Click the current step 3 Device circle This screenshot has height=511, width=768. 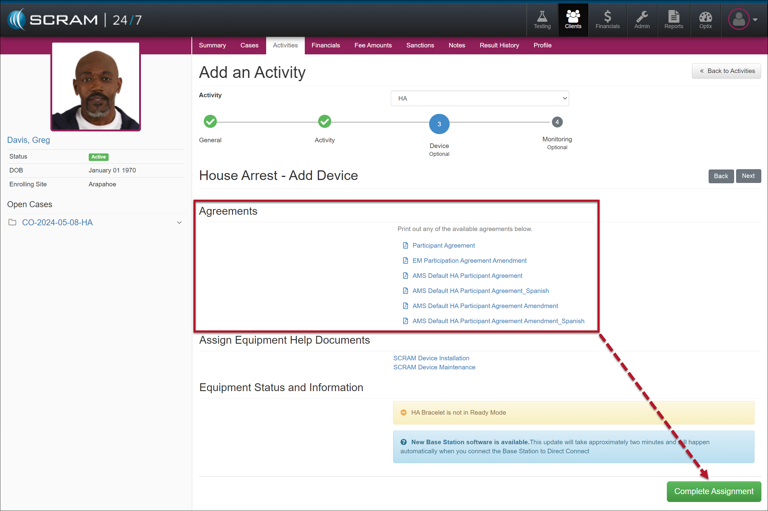tap(439, 124)
